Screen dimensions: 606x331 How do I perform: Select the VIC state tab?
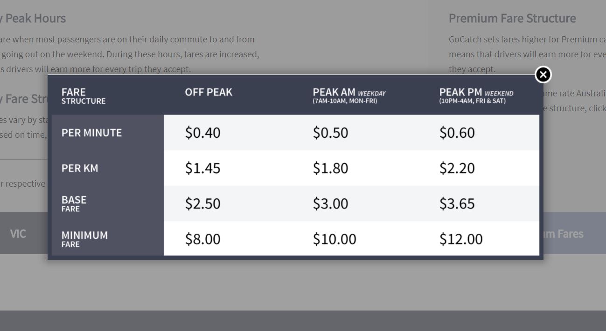tap(18, 233)
